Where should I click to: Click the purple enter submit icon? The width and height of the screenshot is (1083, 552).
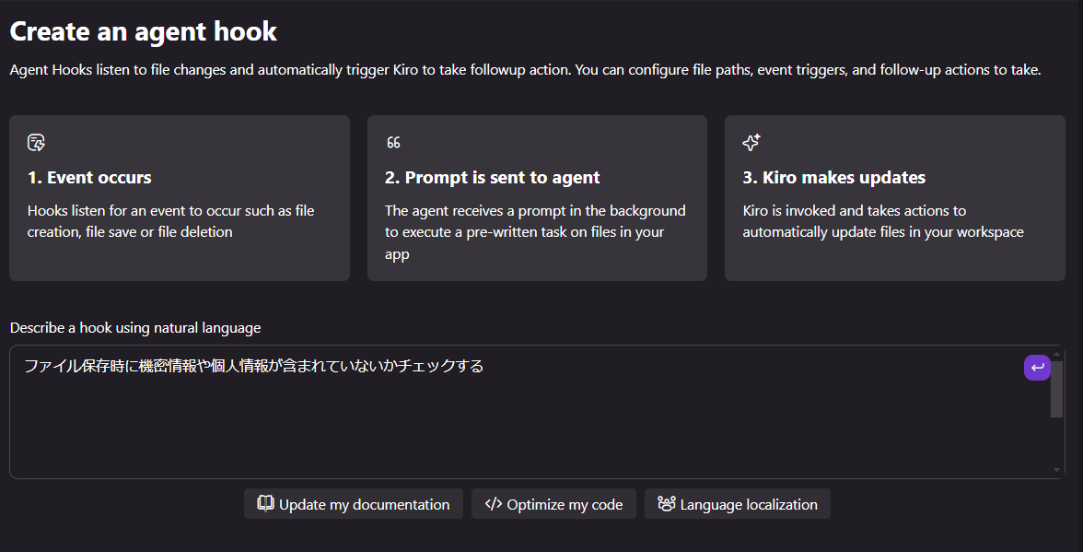point(1037,368)
